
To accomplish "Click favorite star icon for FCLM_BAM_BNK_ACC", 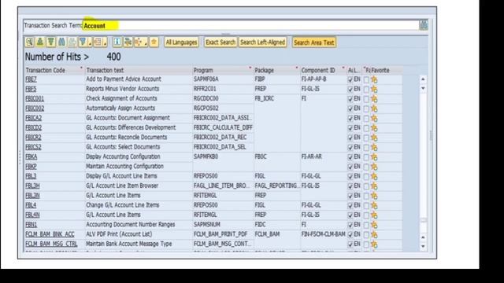I will click(x=374, y=234).
